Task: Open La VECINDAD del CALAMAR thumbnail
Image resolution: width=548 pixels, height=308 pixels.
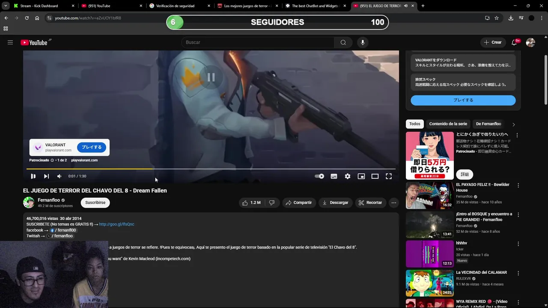Action: click(430, 283)
